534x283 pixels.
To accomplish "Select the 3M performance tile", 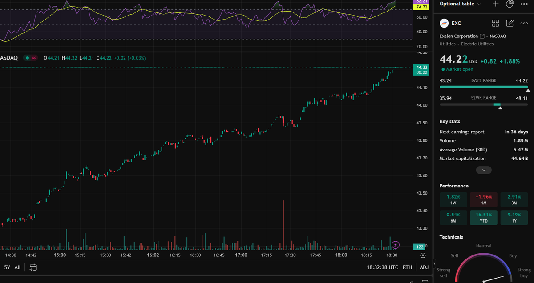I will pos(514,199).
